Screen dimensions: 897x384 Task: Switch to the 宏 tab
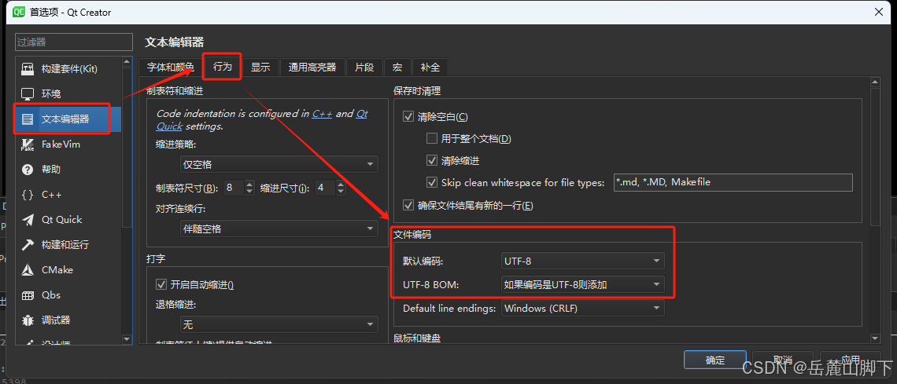coord(397,67)
